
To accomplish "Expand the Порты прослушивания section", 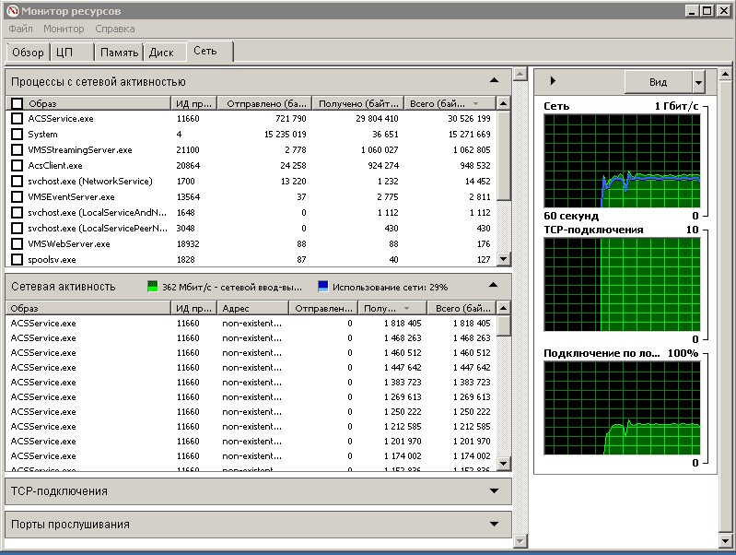I will tap(494, 525).
